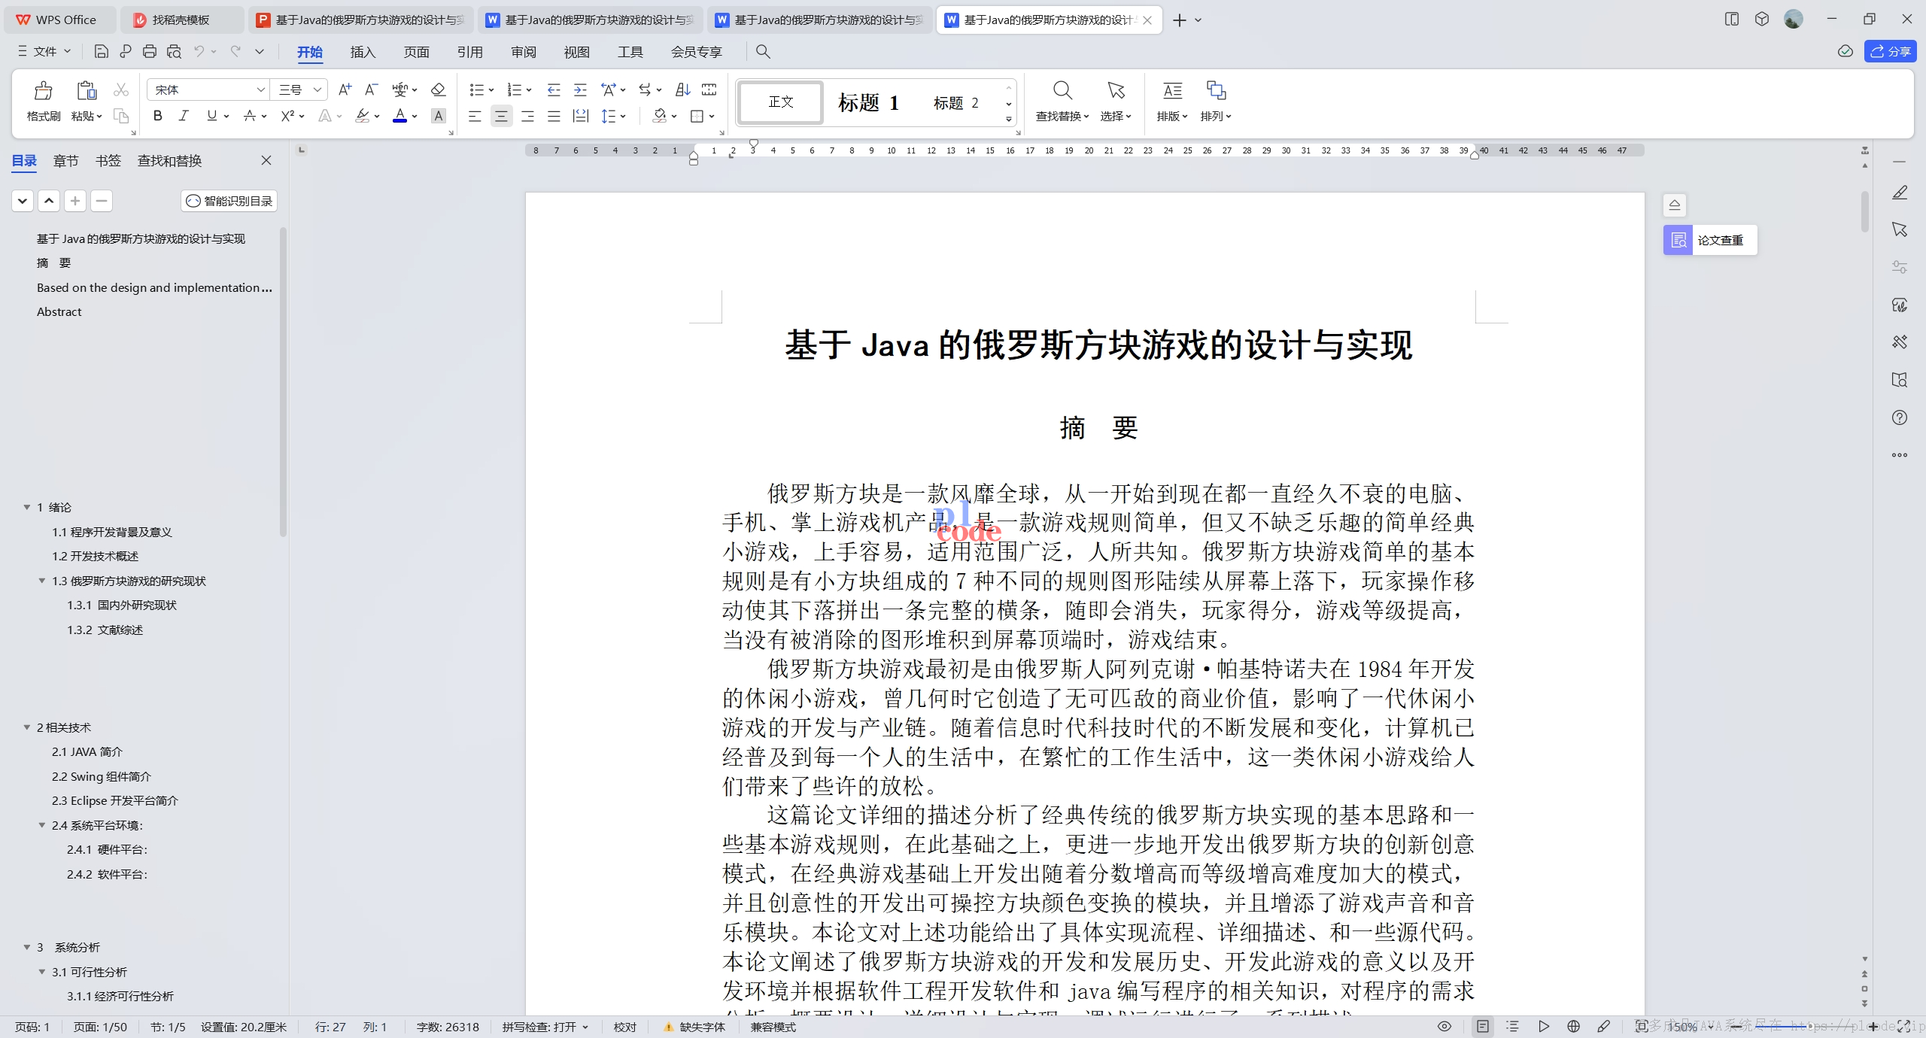Open the 审阅 ribbon tab
1926x1038 pixels.
[523, 52]
